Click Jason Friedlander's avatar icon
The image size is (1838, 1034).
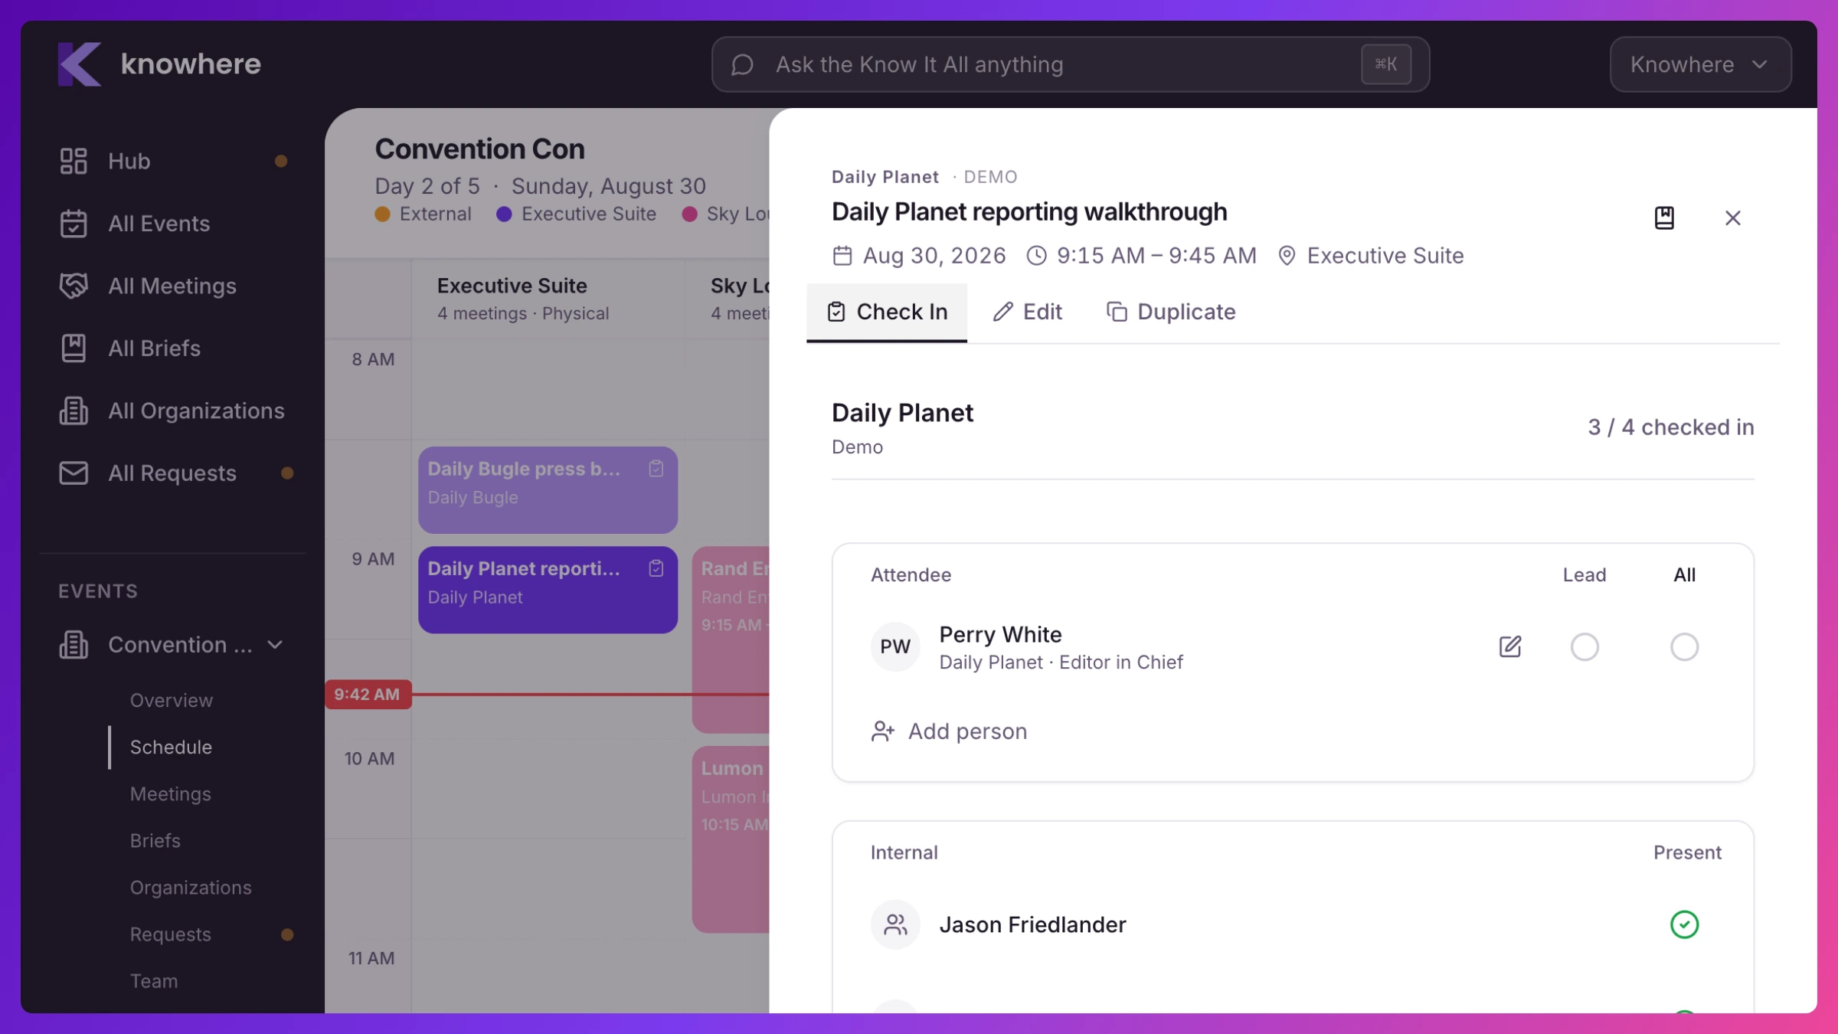(895, 924)
